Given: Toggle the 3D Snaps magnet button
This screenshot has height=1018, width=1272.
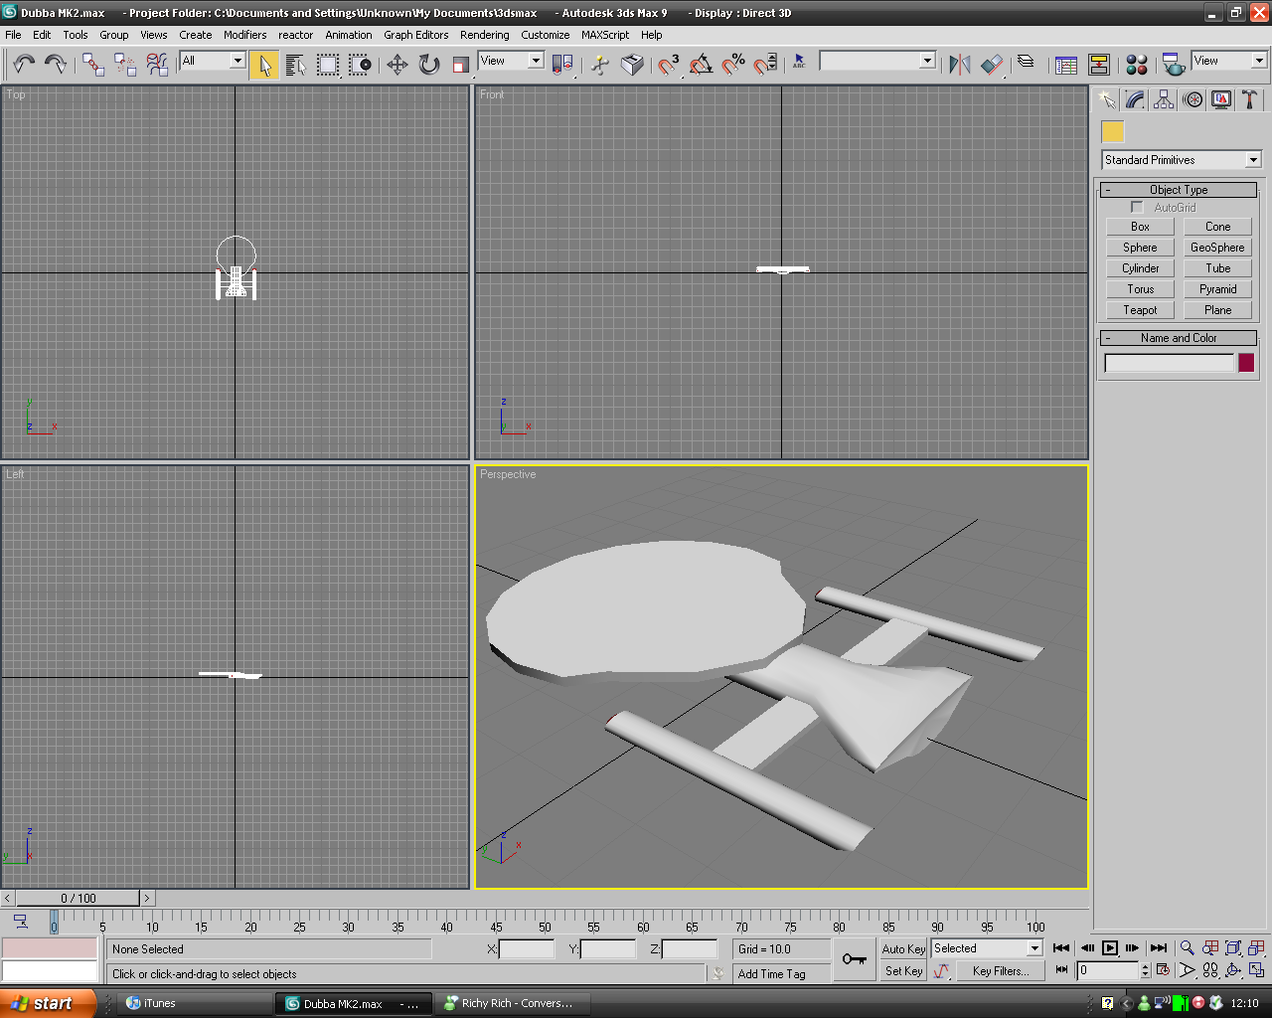Looking at the screenshot, I should (x=669, y=65).
